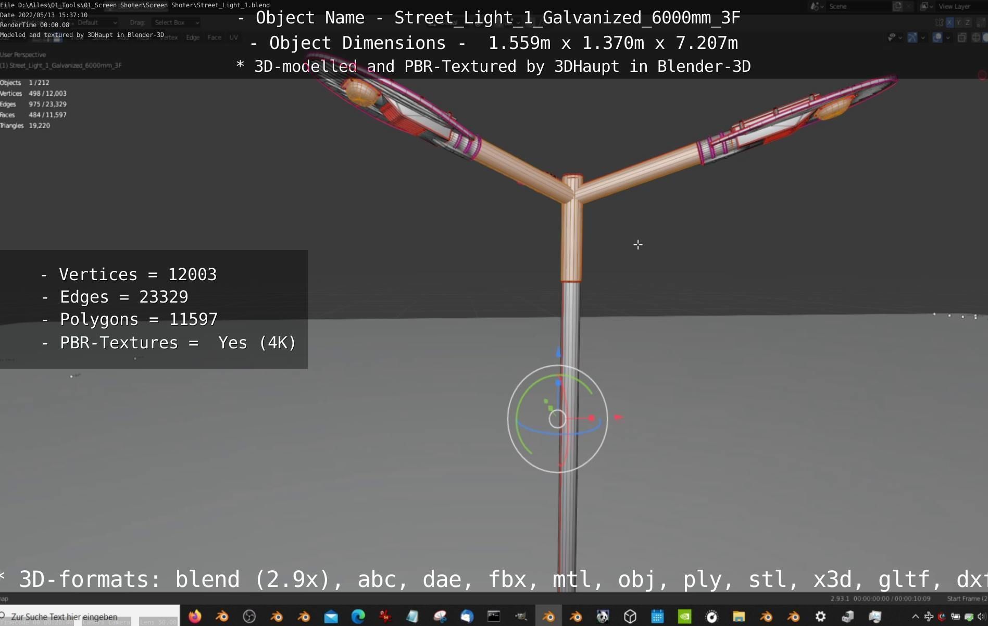Create a new scene with the copy icon
Screen dimensions: 988x626
coord(897,6)
